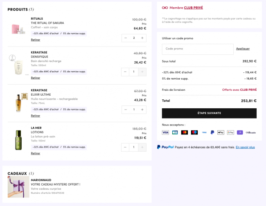Viewport: 266px width, 206px height.
Task: Decrease La Mer Lotions quantity
Action: (125, 147)
